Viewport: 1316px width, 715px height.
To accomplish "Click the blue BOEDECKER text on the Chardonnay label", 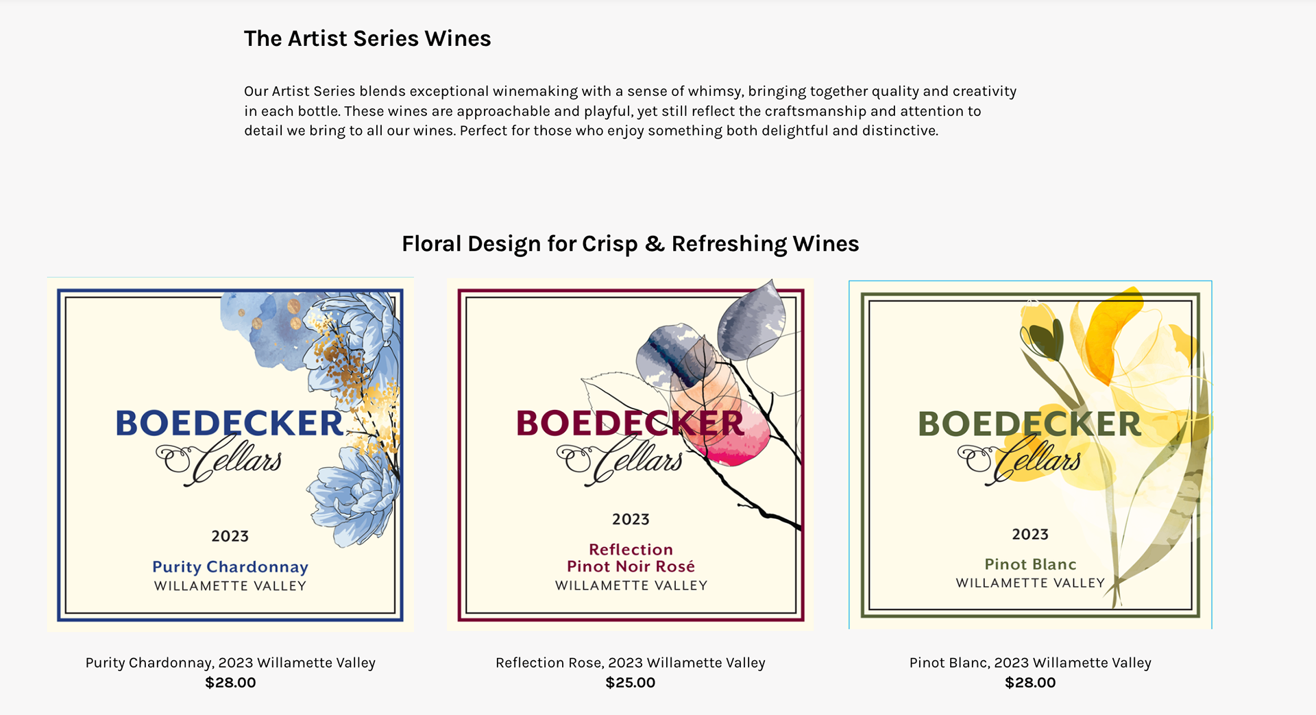I will (230, 424).
